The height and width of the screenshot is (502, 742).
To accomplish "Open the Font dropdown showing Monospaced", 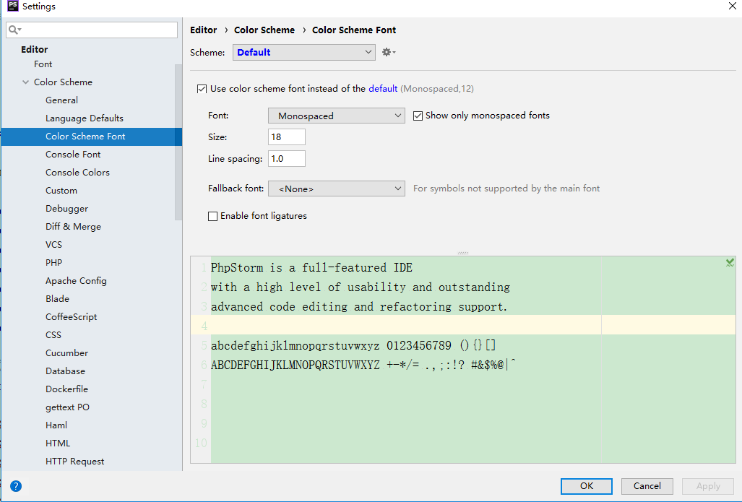I will tap(337, 116).
